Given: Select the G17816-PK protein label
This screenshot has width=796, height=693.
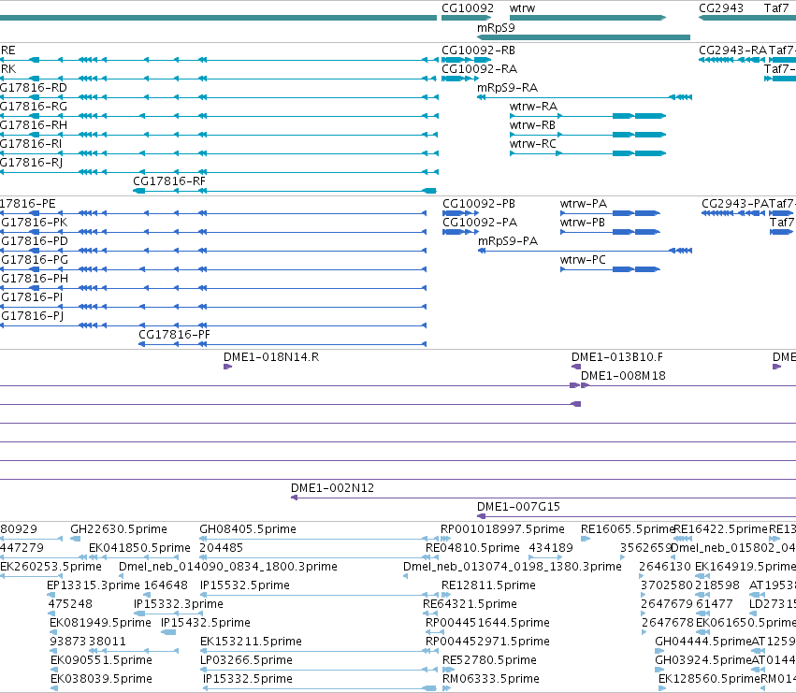Looking at the screenshot, I should [34, 223].
